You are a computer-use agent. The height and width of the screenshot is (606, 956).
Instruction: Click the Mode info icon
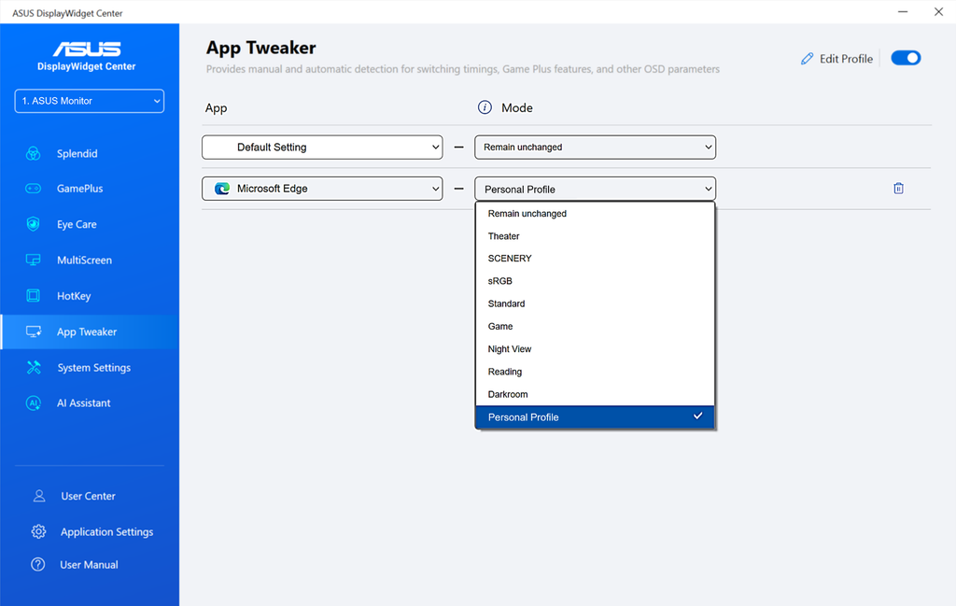(x=485, y=108)
